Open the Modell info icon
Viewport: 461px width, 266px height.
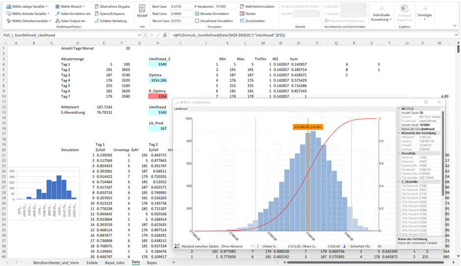point(142,8)
